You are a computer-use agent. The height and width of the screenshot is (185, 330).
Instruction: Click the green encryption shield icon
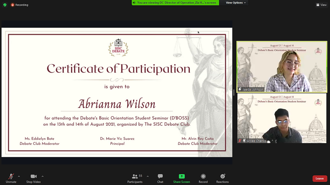[5, 5]
